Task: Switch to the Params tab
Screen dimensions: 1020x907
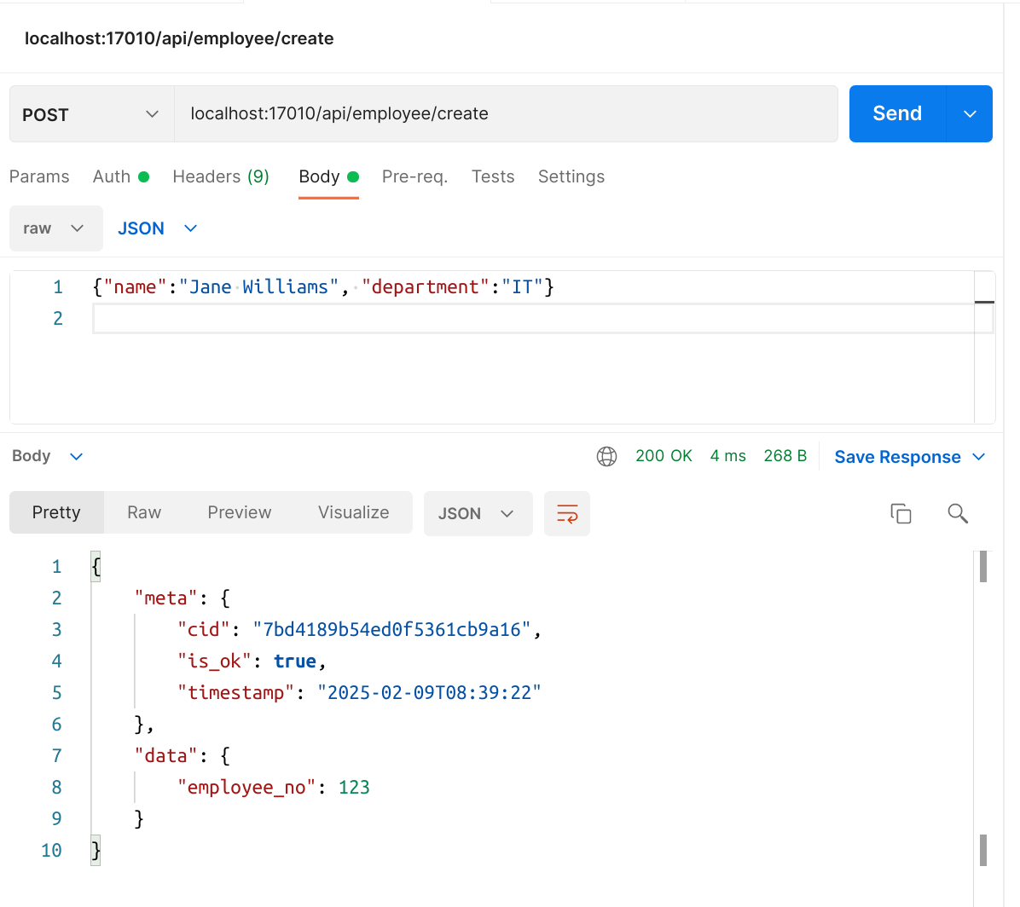Action: 39,176
